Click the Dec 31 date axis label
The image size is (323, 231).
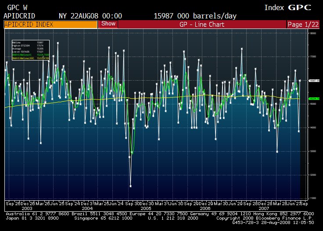click(x=88, y=204)
